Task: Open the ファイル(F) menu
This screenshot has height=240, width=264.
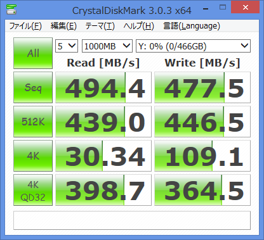Action: coord(25,26)
